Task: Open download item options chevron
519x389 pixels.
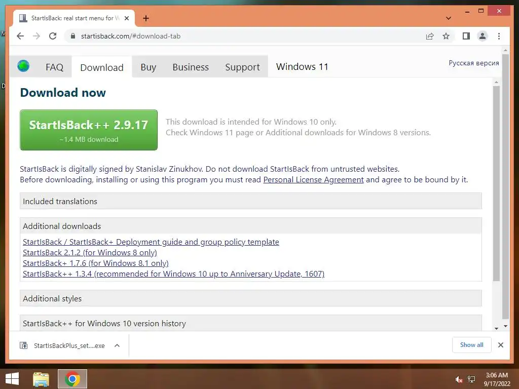Action: pyautogui.click(x=117, y=345)
